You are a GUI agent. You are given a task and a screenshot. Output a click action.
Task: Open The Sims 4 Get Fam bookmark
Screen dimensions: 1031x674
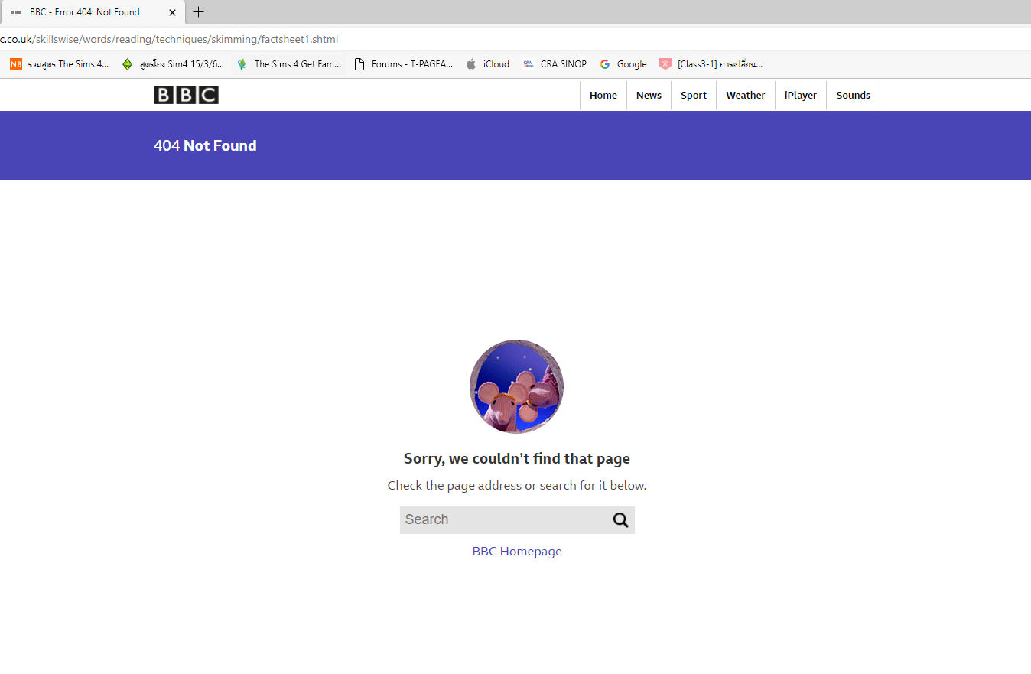(x=289, y=64)
